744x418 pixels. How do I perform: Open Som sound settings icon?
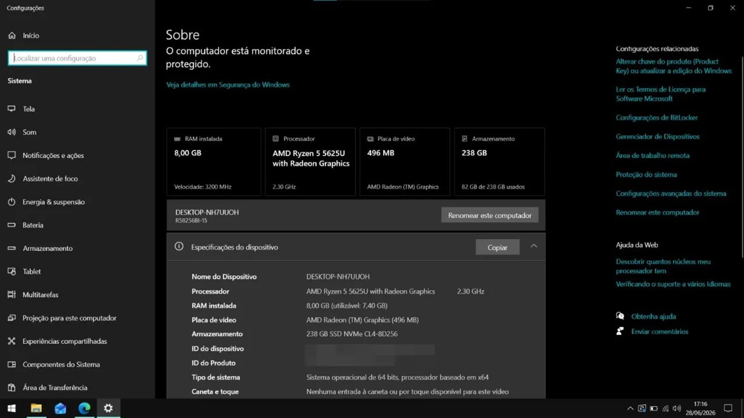coord(12,132)
